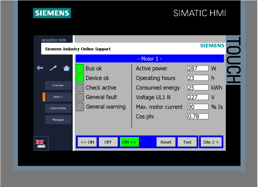Viewport: 258px width, 187px height.
Task: Open the Overview page
Action: pyautogui.click(x=58, y=85)
